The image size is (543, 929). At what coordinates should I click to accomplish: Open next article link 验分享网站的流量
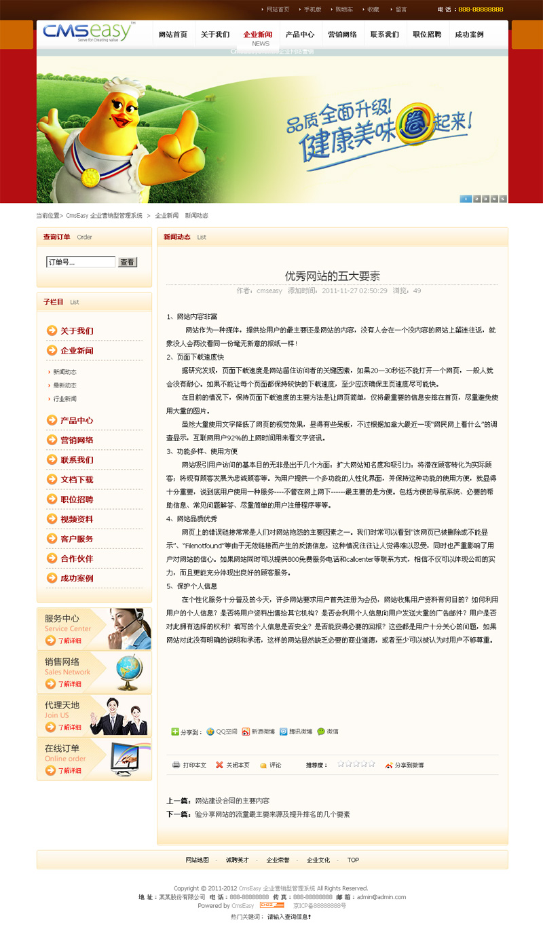[272, 814]
